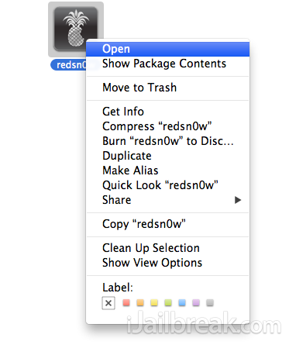
Task: Apply the yellow label color
Action: (x=154, y=302)
